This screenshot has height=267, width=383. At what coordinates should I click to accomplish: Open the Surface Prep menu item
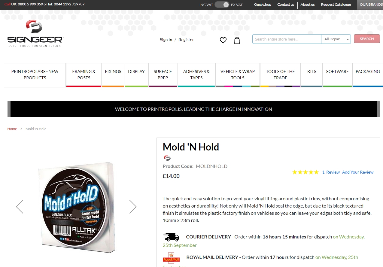163,74
